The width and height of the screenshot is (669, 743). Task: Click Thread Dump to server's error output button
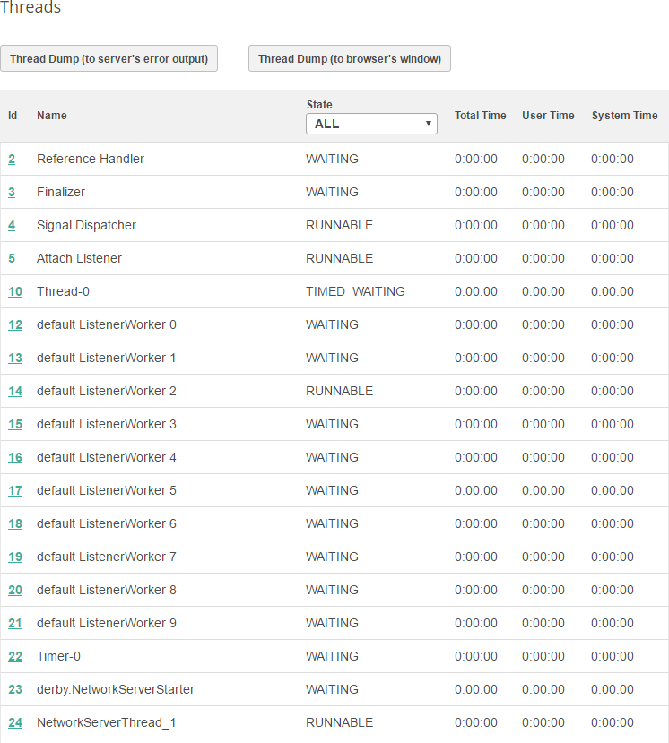tap(109, 59)
